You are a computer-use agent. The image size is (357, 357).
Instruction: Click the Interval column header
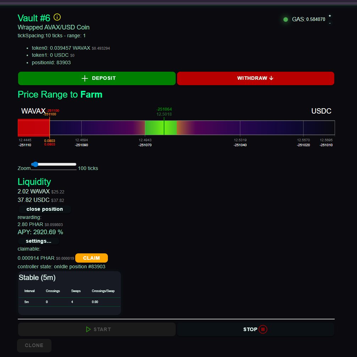[29, 291]
